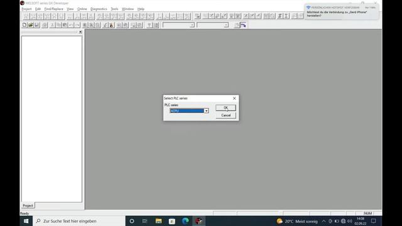The width and height of the screenshot is (402, 226).
Task: Open the Diagnostics menu
Action: tap(99, 9)
